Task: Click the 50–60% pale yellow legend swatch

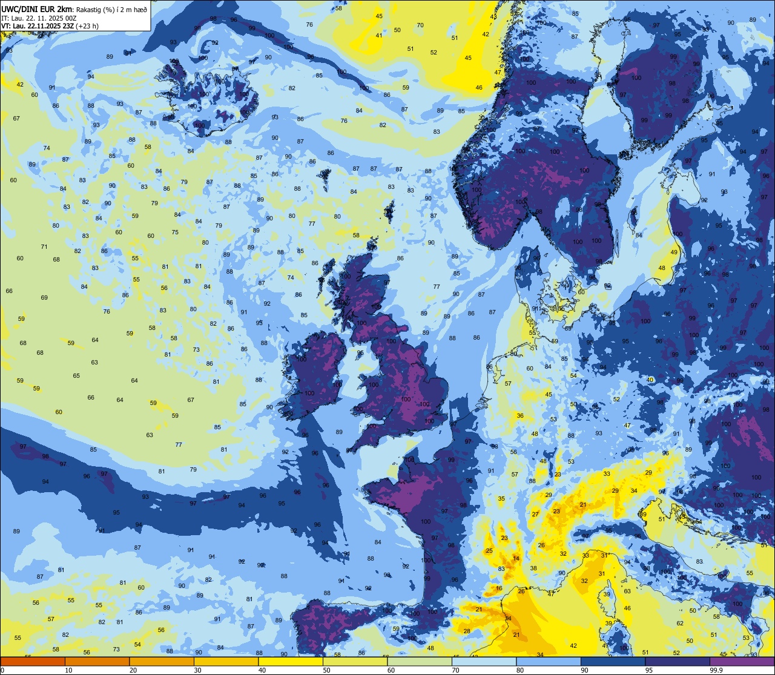Action: click(355, 661)
